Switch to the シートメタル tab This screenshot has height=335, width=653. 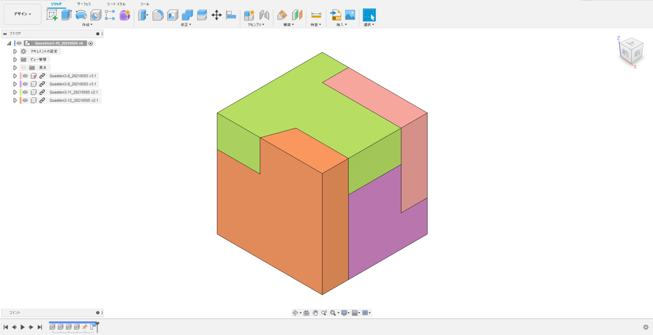click(x=116, y=4)
